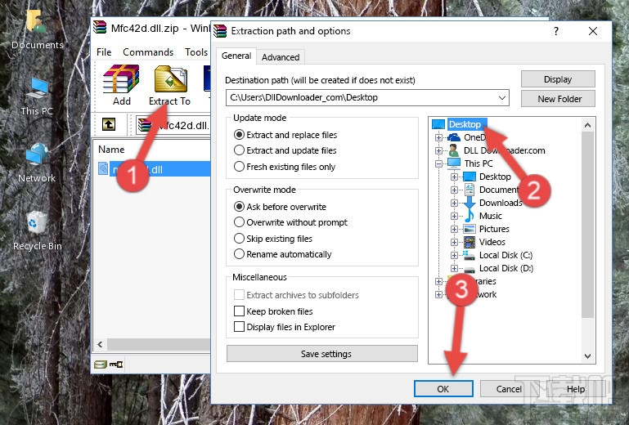629x425 pixels.
Task: Select the Desktop root folder in tree
Action: [465, 124]
